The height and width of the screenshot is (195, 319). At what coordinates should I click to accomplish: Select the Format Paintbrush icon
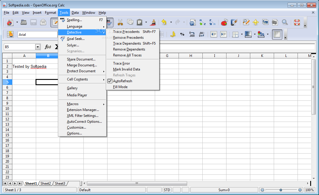[153, 22]
